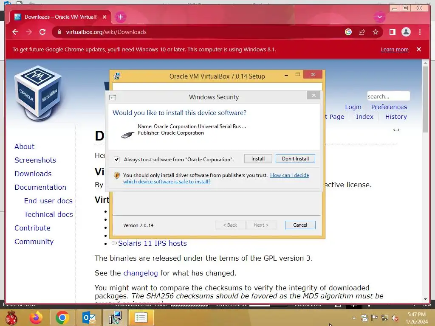Bookmark this page with the star icon

coord(376,32)
